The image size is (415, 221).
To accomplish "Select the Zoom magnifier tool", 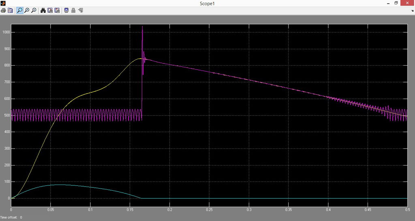I will [x=19, y=11].
